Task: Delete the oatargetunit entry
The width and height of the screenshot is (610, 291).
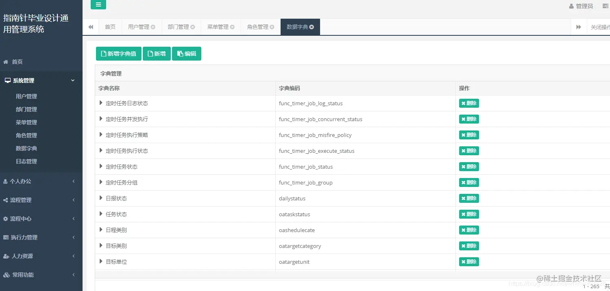Action: click(x=469, y=262)
